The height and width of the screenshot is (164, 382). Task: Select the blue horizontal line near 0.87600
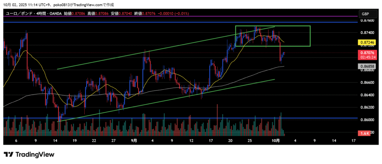(179, 22)
